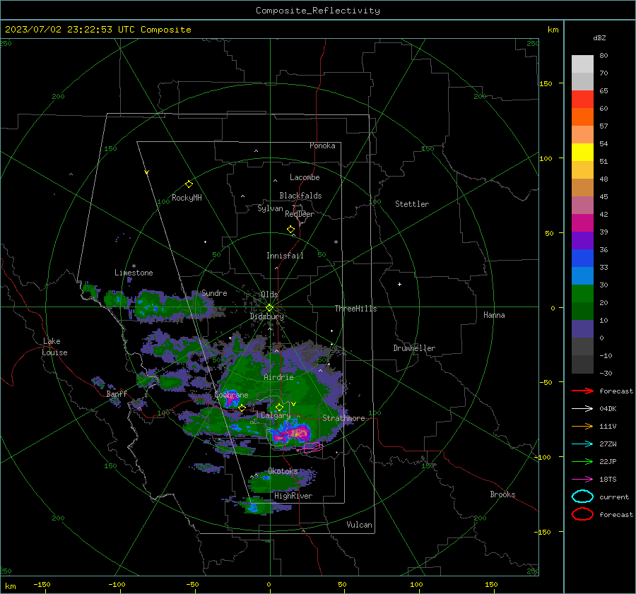Click the white plus marker west of Hanna

pos(399,284)
